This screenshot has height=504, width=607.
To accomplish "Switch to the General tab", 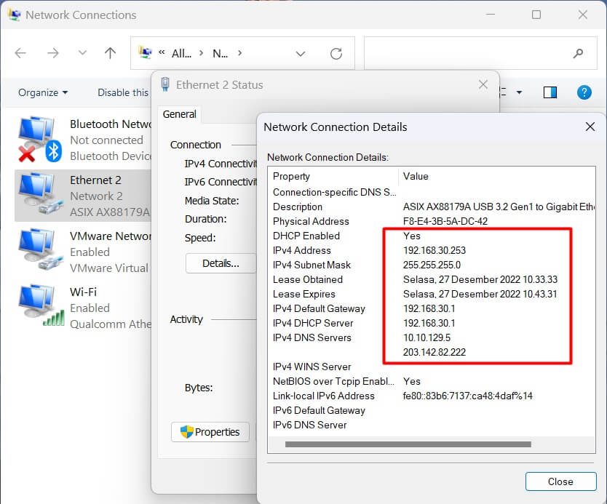I will [179, 114].
